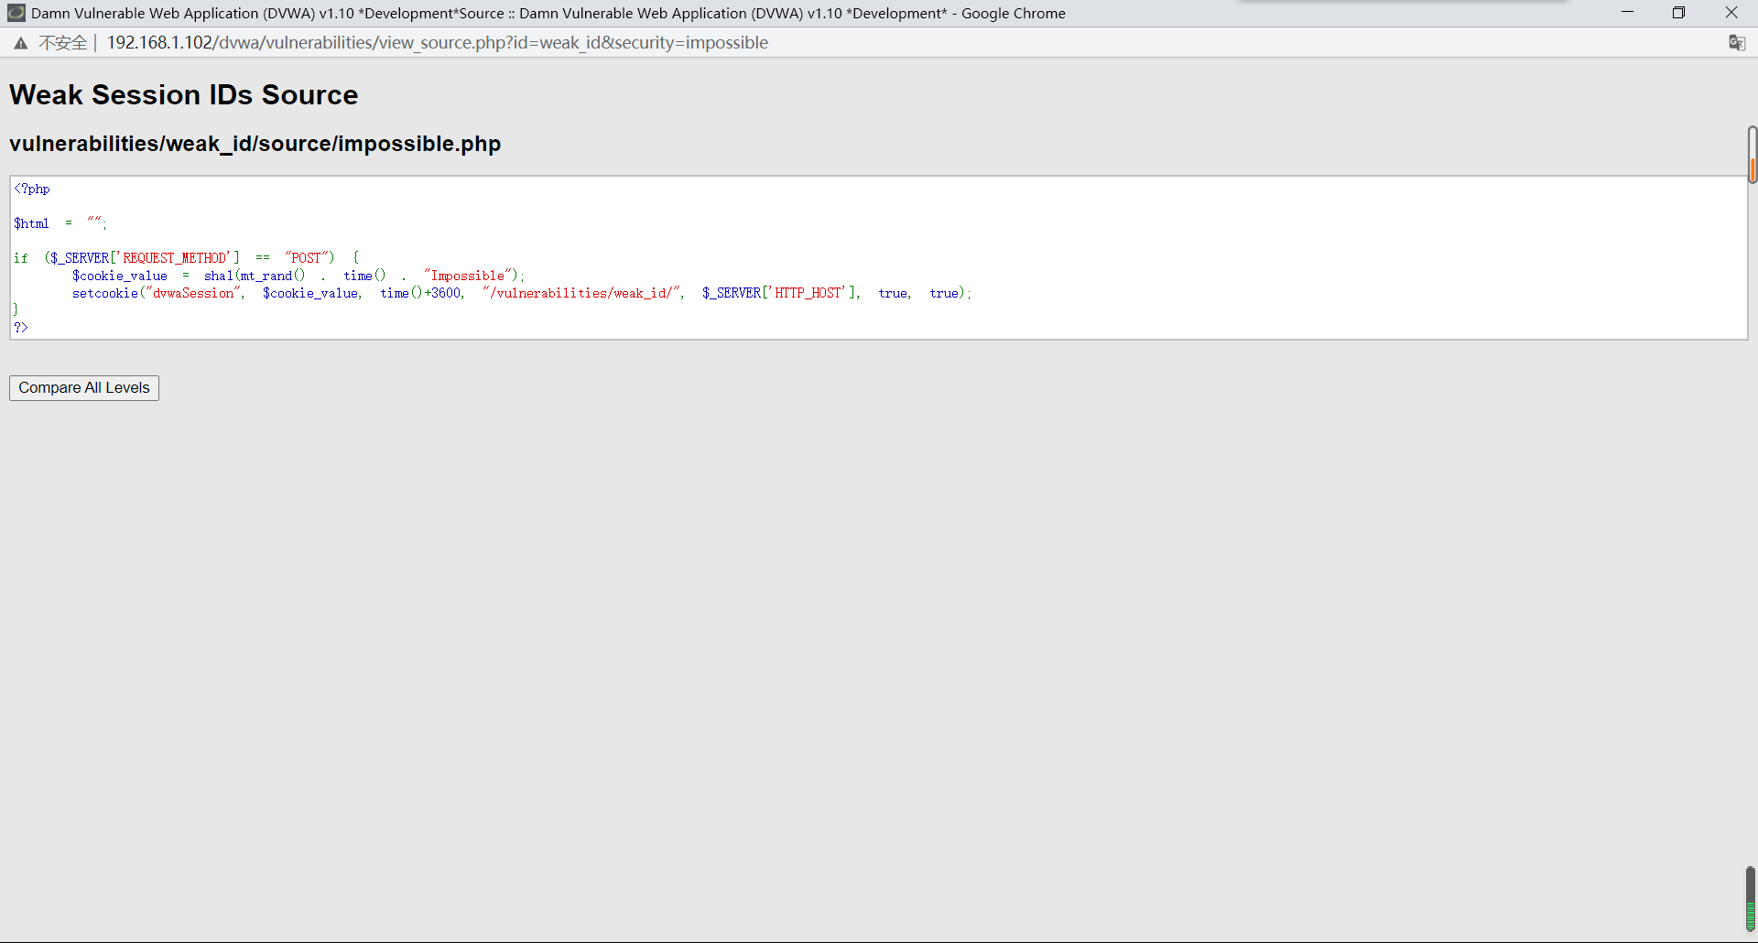Click the Google Translate icon in address bar
This screenshot has height=943, width=1758.
coord(1736,43)
